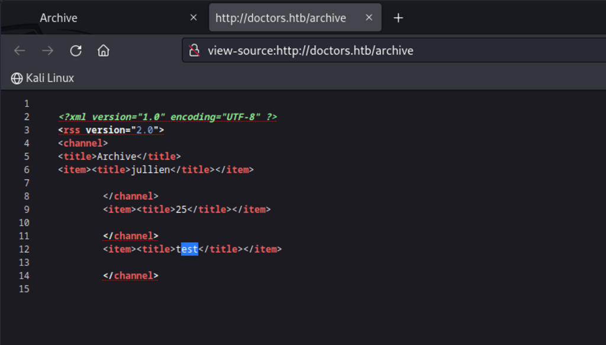Open the home page icon
This screenshot has height=345, width=606.
tap(104, 51)
